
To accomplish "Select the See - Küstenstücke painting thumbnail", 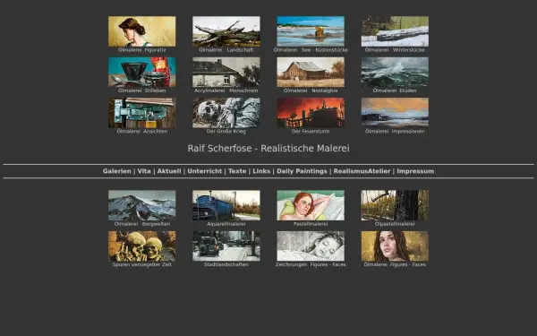I will pos(311,31).
